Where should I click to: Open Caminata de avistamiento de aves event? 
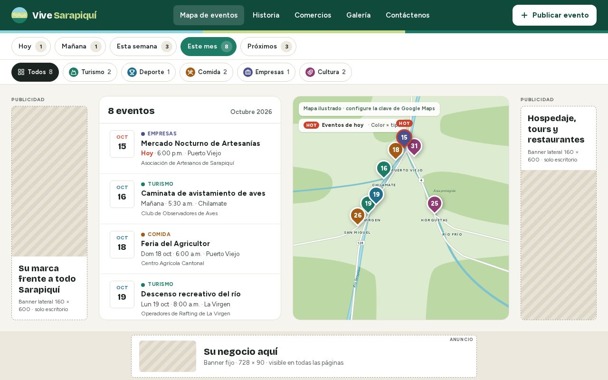click(x=190, y=199)
